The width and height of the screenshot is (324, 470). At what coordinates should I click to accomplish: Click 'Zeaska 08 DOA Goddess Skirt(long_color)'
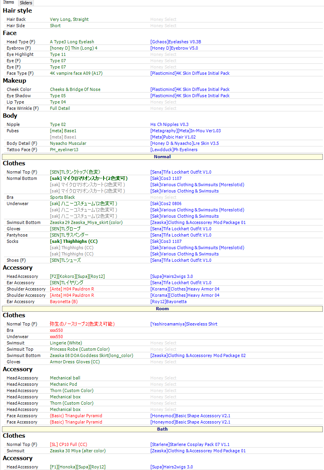[x=92, y=356]
